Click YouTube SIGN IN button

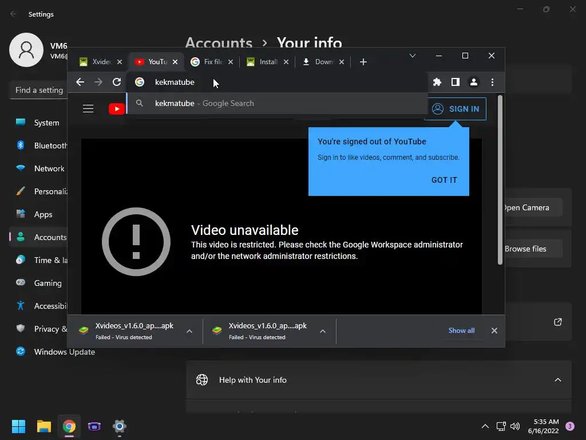pos(455,109)
